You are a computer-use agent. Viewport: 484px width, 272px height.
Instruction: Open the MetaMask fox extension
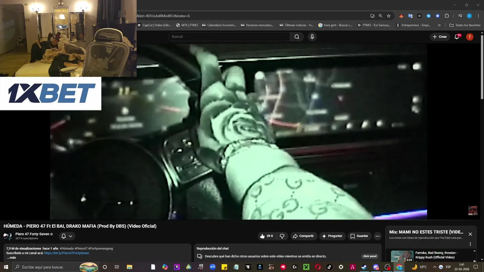(401, 16)
